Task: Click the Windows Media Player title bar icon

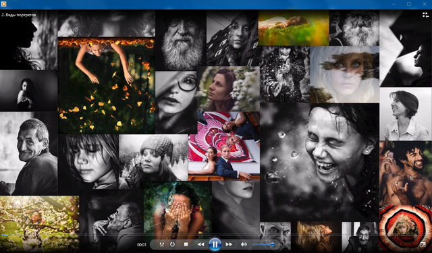Action: click(x=4, y=4)
